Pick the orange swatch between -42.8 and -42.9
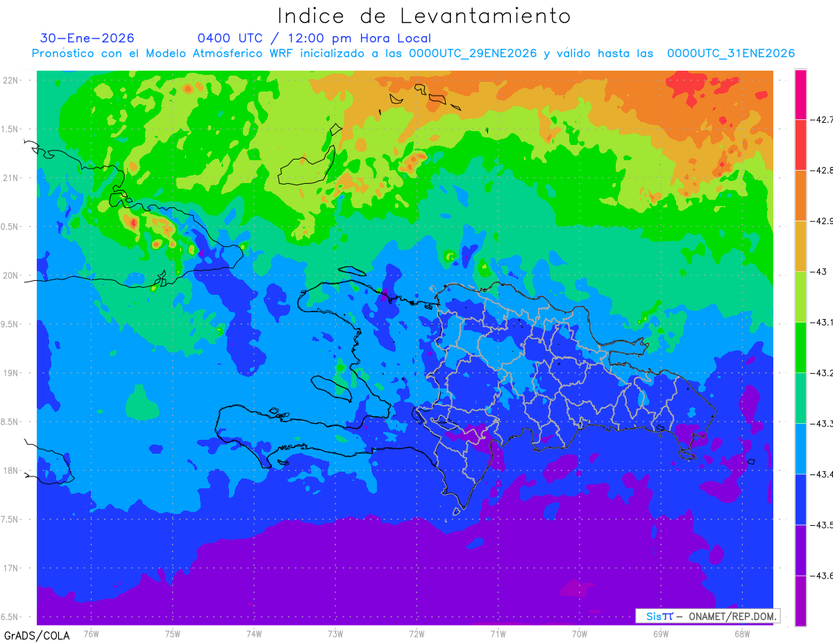The width and height of the screenshot is (833, 643). (800, 196)
